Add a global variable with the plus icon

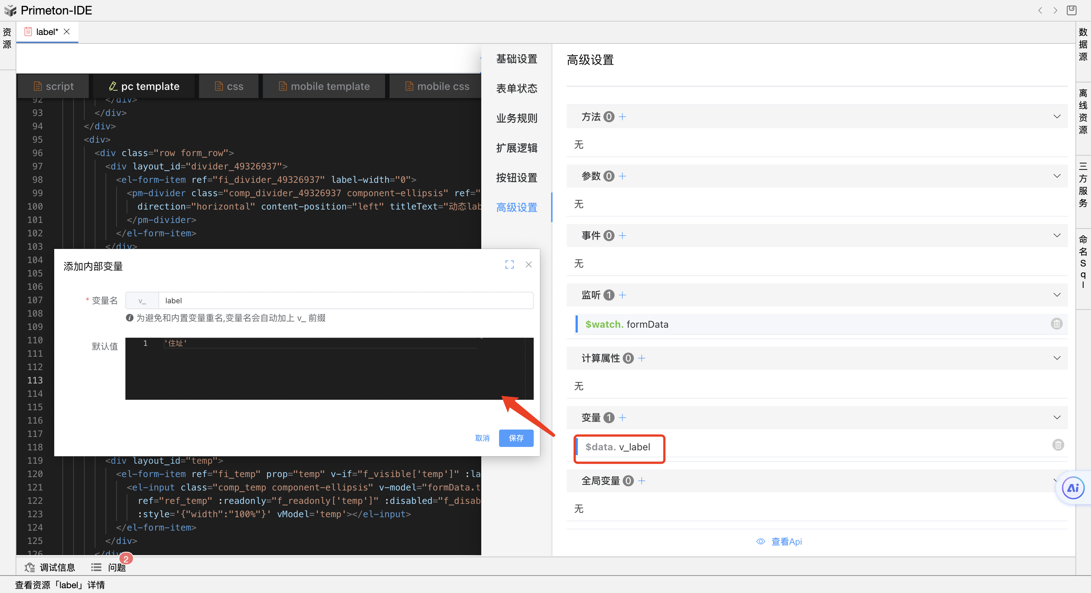pos(642,481)
